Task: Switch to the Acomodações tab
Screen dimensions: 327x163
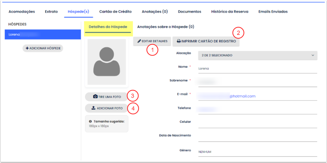Action: (22, 11)
